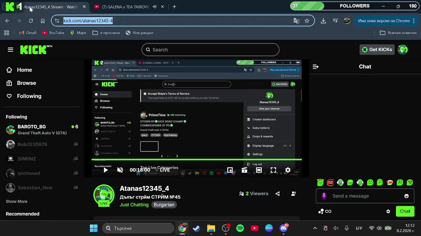Viewport: 421px width, 236px height.
Task: Toggle system microphone in taskbar tray
Action: pyautogui.click(x=346, y=228)
